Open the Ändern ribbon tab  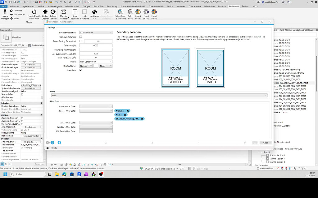(245, 6)
